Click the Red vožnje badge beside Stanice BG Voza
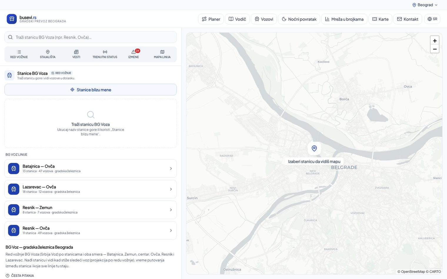The image size is (447, 279). click(61, 73)
